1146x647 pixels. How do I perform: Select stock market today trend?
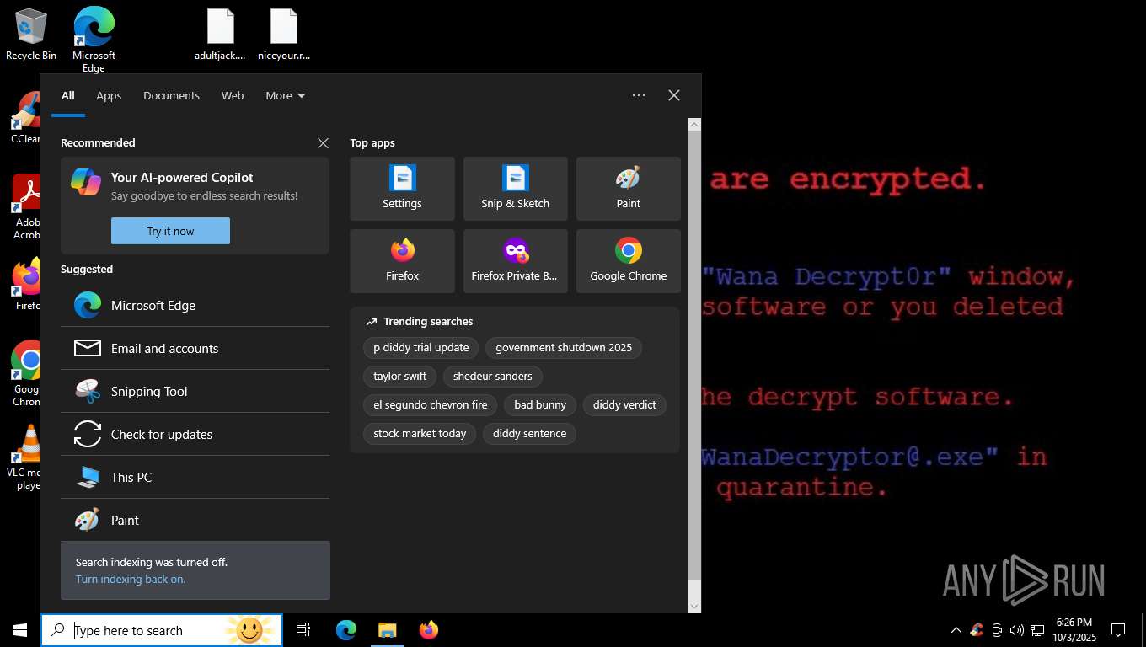[x=420, y=433]
